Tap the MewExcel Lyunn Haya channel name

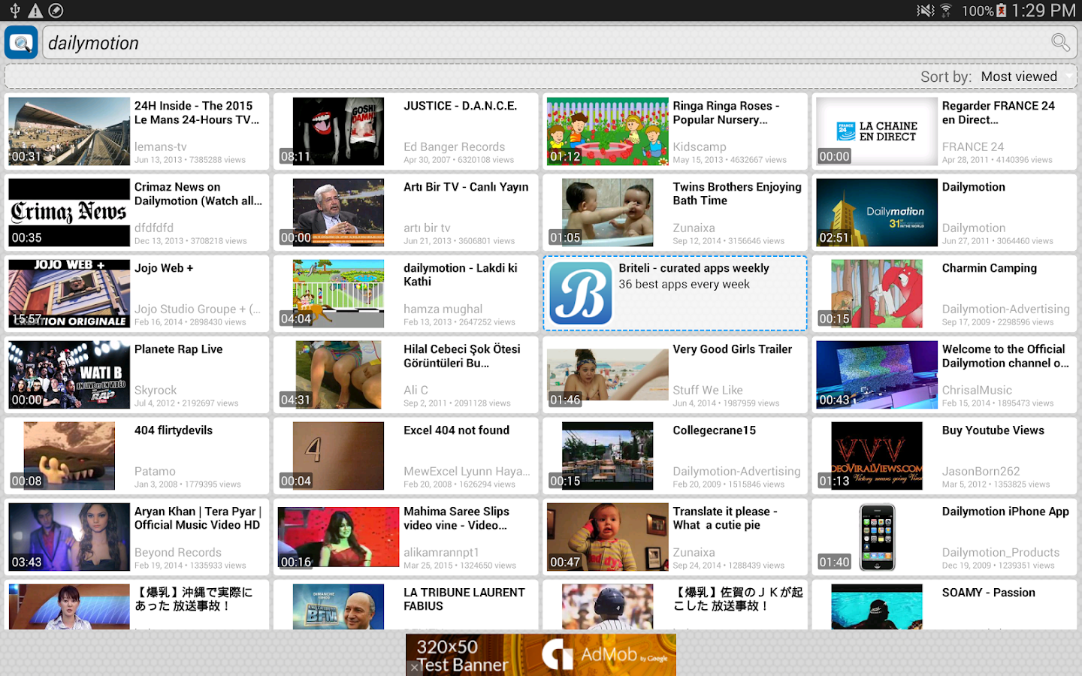[467, 471]
